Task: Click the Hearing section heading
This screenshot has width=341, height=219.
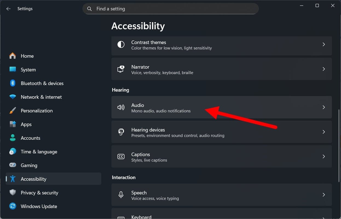Action: click(120, 90)
